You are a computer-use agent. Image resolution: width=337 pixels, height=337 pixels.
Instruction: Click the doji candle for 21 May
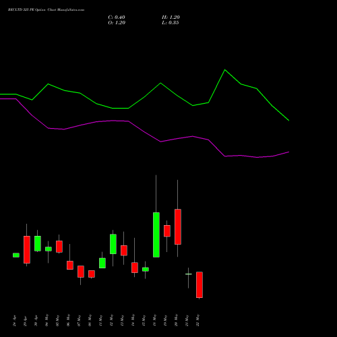pos(189,274)
